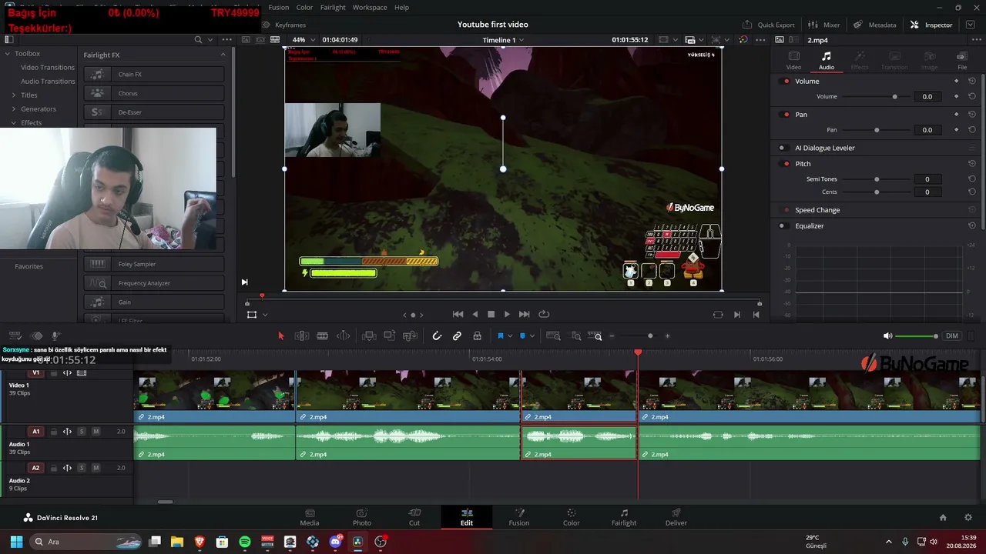The image size is (986, 554).
Task: Toggle the Position Lock icon
Action: (478, 335)
